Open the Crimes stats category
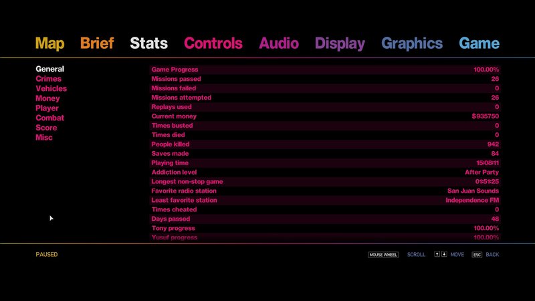 48,79
